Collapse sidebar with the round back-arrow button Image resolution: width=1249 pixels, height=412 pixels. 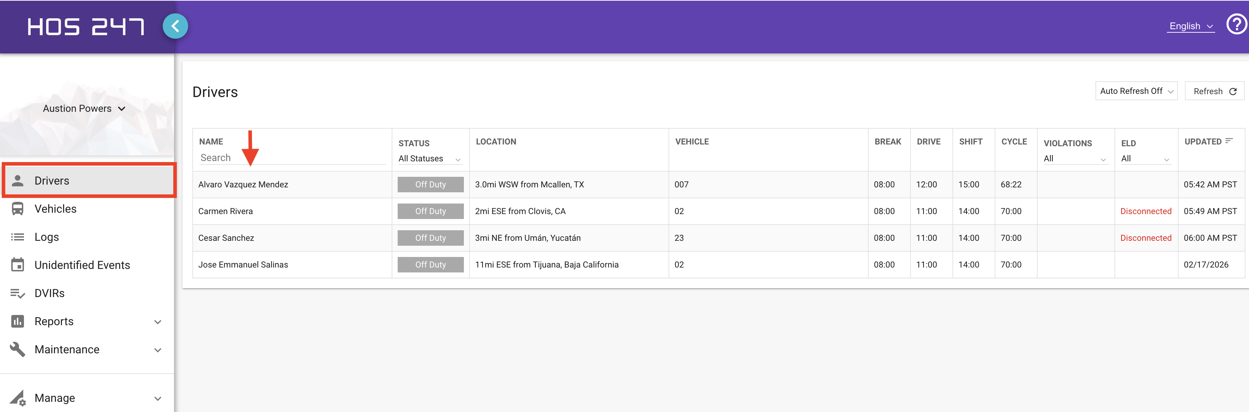[x=175, y=26]
